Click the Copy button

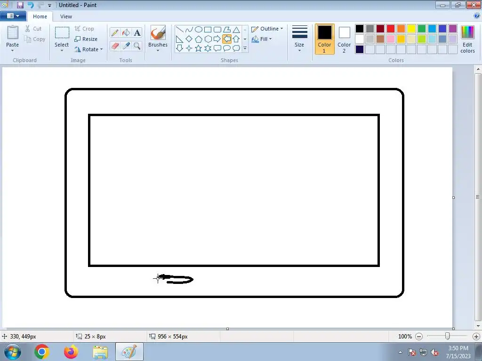tap(35, 39)
